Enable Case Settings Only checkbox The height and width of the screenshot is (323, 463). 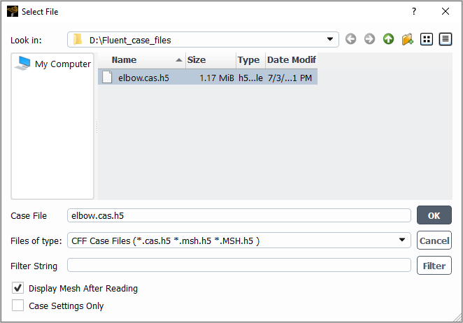click(17, 306)
